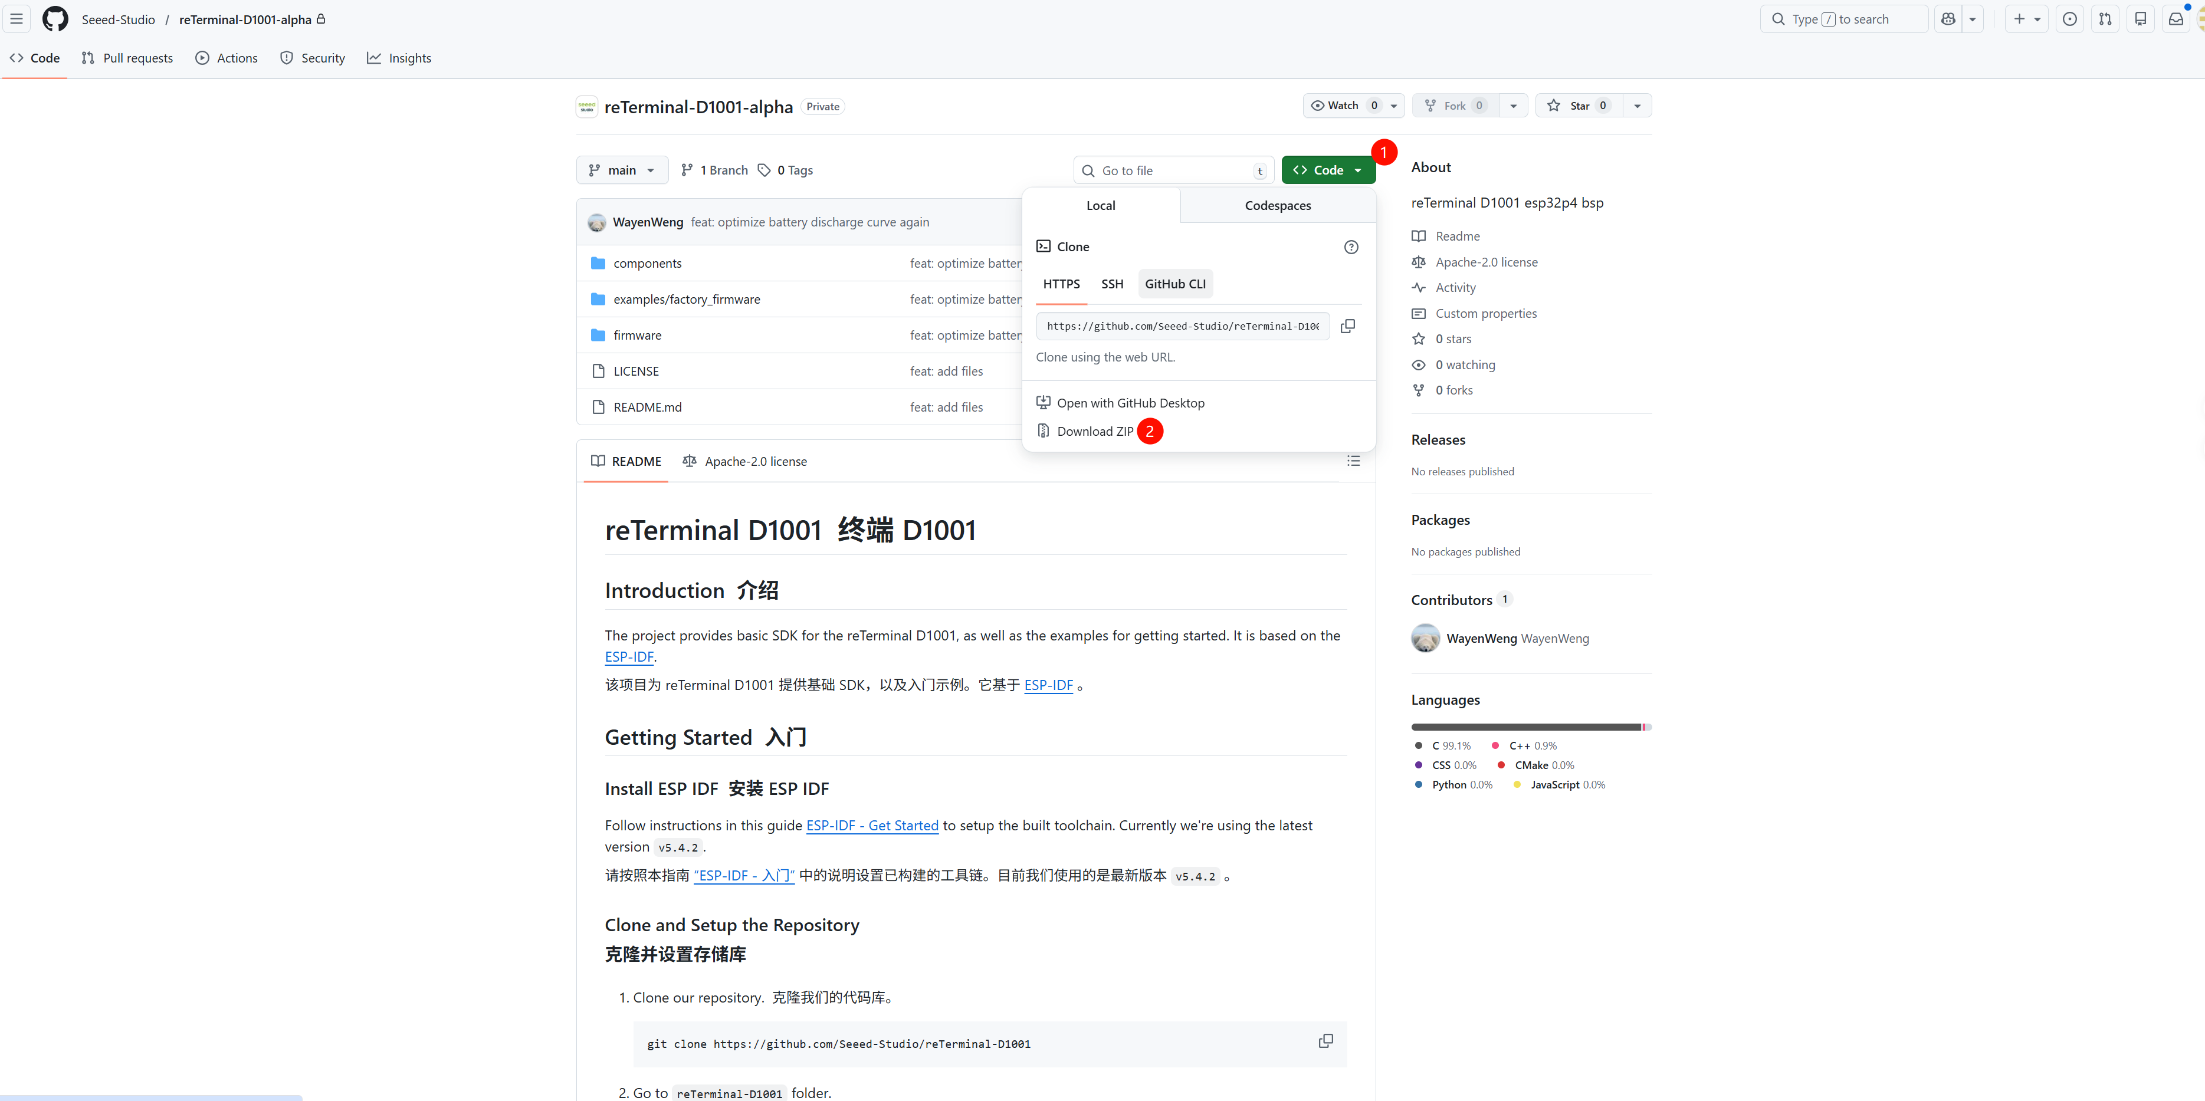Viewport: 2205px width, 1101px height.
Task: Open the create new plus dropdown
Action: point(2026,19)
